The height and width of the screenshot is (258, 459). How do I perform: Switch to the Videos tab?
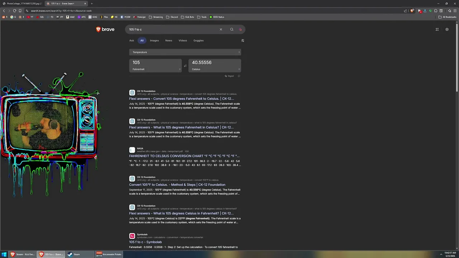183,40
